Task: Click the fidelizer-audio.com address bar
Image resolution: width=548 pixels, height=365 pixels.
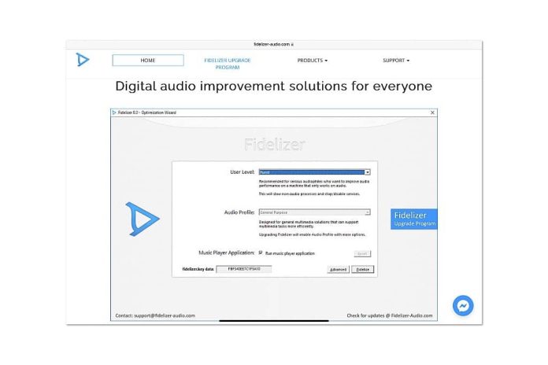Action: [274, 44]
